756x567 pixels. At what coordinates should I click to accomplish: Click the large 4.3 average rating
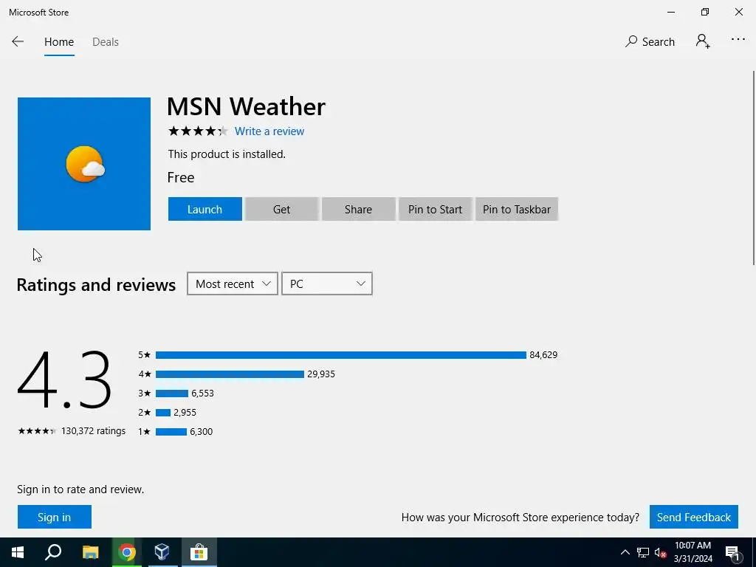(65, 379)
